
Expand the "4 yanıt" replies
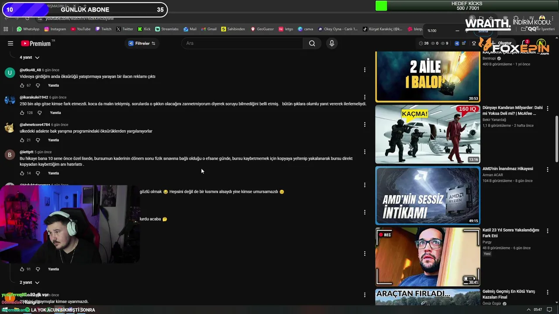[x=29, y=57]
